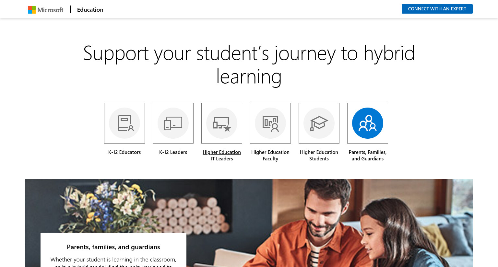This screenshot has width=498, height=267.
Task: Click the Parents, families, and guardians card heading
Action: (113, 247)
